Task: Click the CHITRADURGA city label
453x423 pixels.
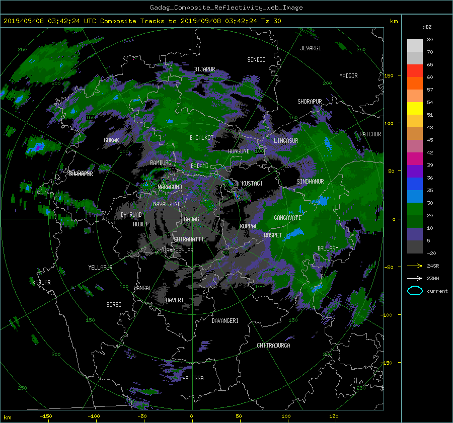Action: tap(273, 346)
